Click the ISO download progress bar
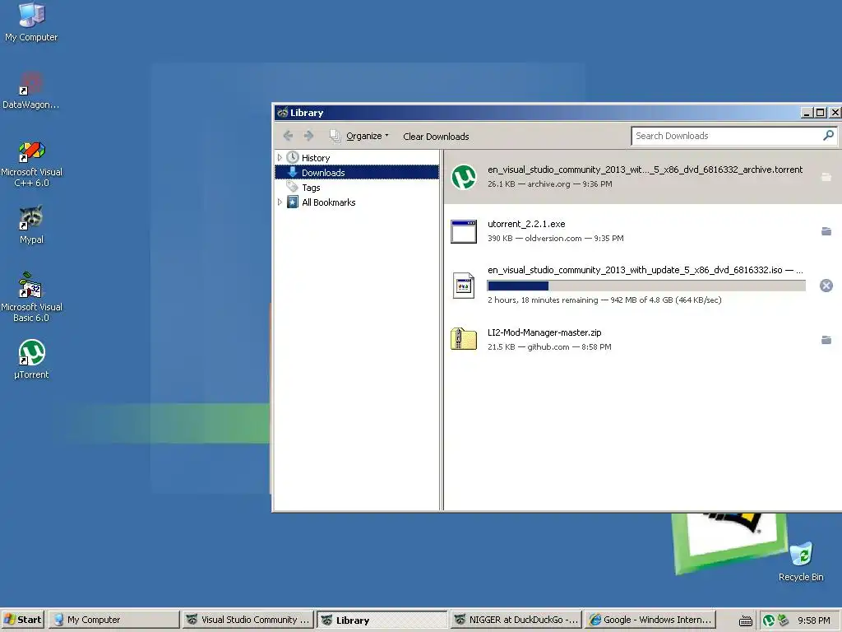The height and width of the screenshot is (632, 842). [646, 286]
